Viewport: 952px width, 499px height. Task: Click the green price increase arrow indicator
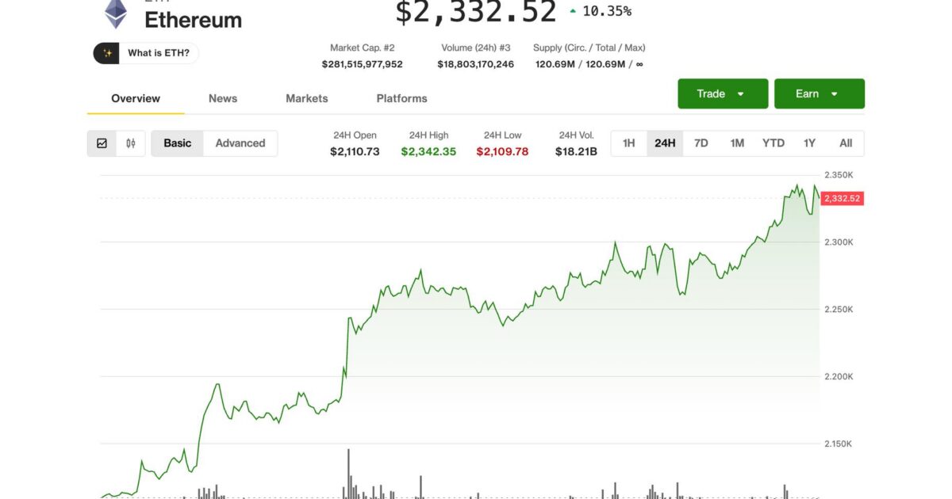(x=572, y=10)
